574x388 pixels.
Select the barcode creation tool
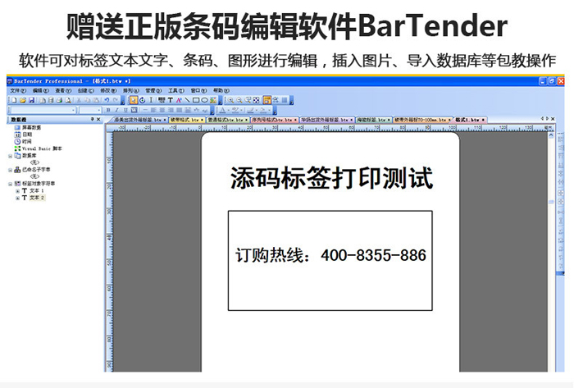point(162,100)
